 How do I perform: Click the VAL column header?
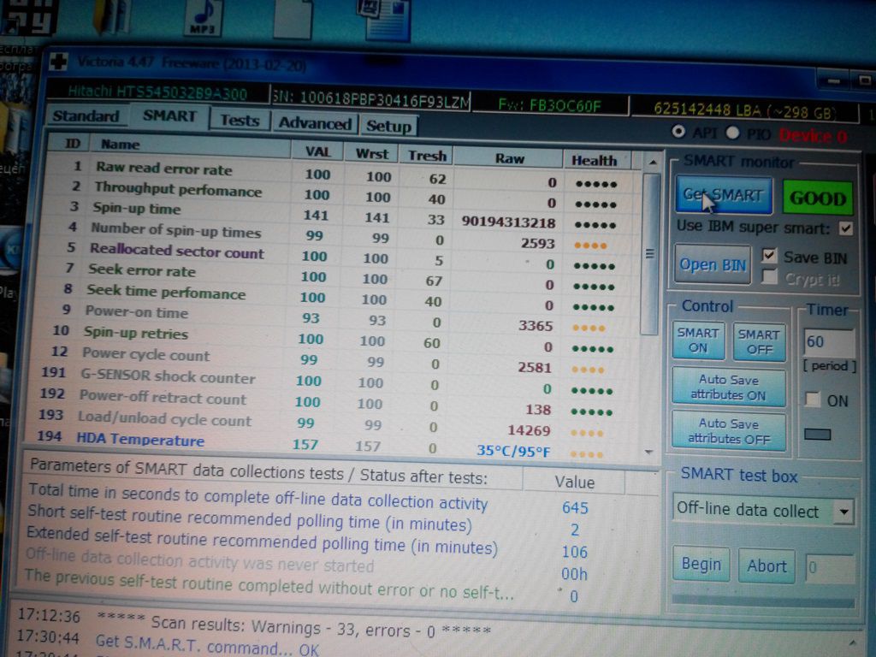(317, 151)
